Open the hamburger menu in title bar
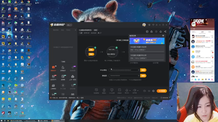 (x=156, y=25)
